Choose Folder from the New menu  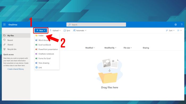[47, 36]
